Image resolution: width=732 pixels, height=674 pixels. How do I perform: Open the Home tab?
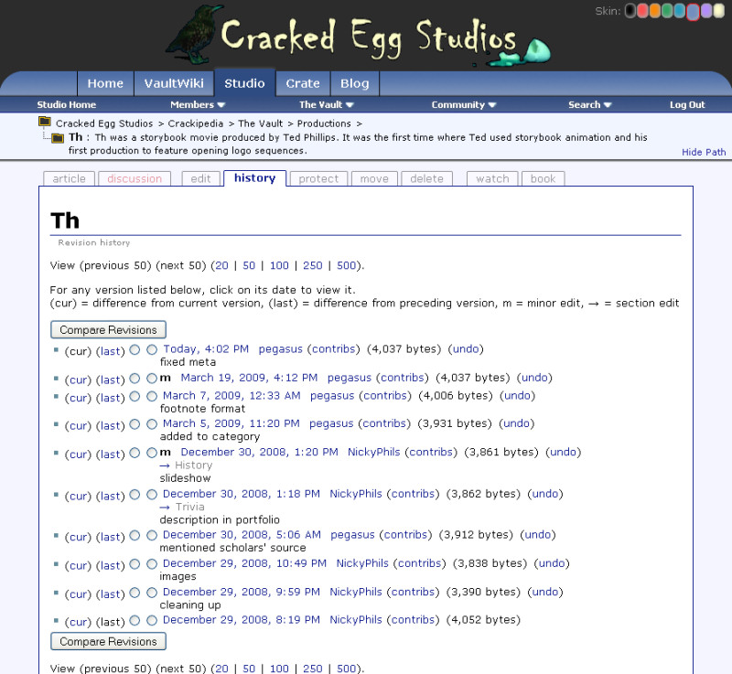[105, 83]
